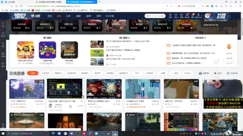Open the 分区排行榜 link in 在线直播
Viewport: 243px width, 136px height.
point(232,73)
